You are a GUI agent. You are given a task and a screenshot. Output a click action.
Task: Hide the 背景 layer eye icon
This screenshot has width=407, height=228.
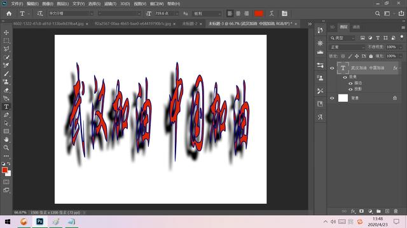[332, 98]
